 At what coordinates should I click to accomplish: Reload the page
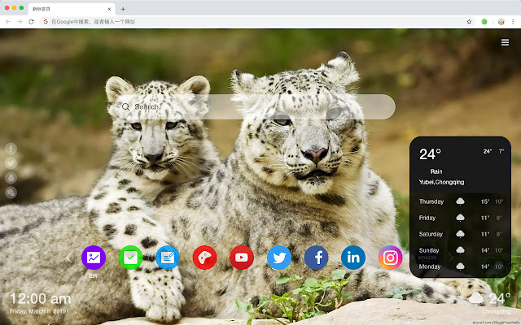coord(31,22)
